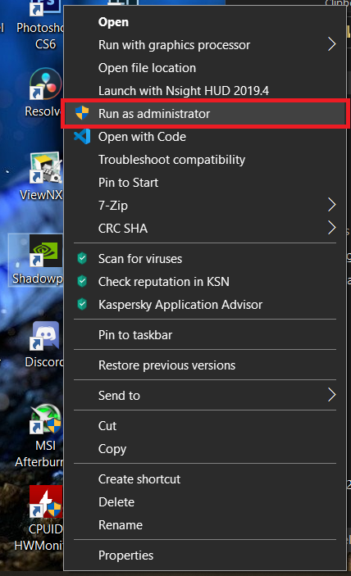Click the Visual Studio Code icon
Image resolution: width=351 pixels, height=576 pixels.
[x=82, y=136]
